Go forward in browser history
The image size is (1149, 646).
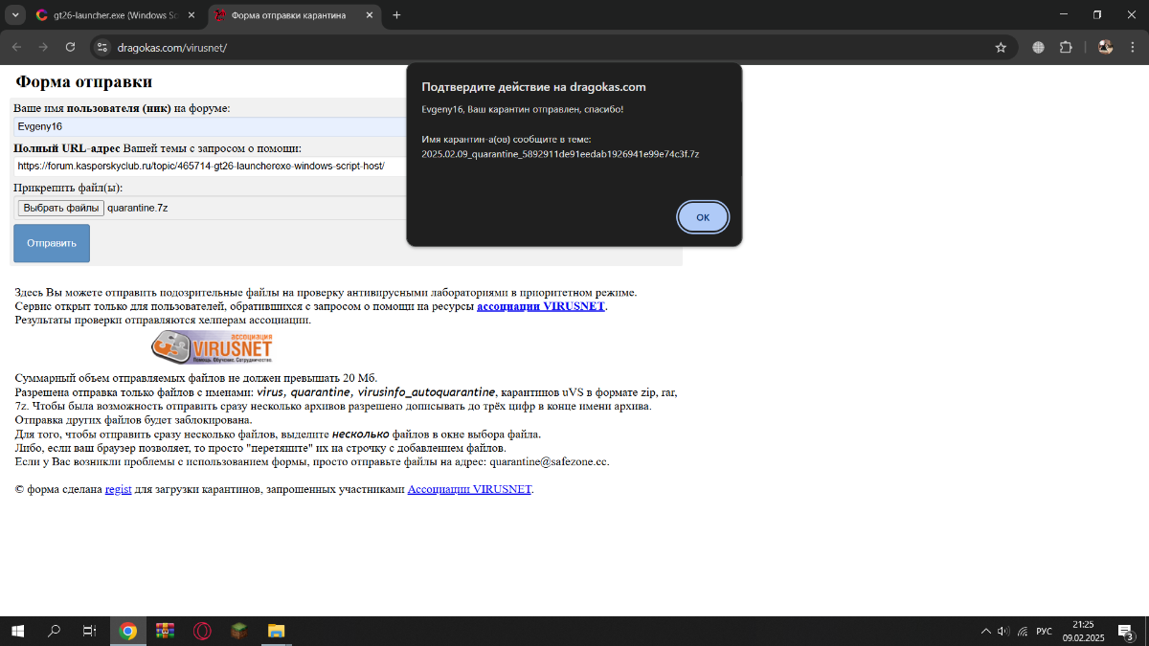(x=43, y=47)
